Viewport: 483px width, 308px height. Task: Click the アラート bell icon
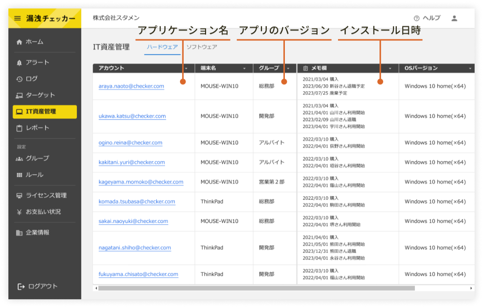[x=19, y=63]
